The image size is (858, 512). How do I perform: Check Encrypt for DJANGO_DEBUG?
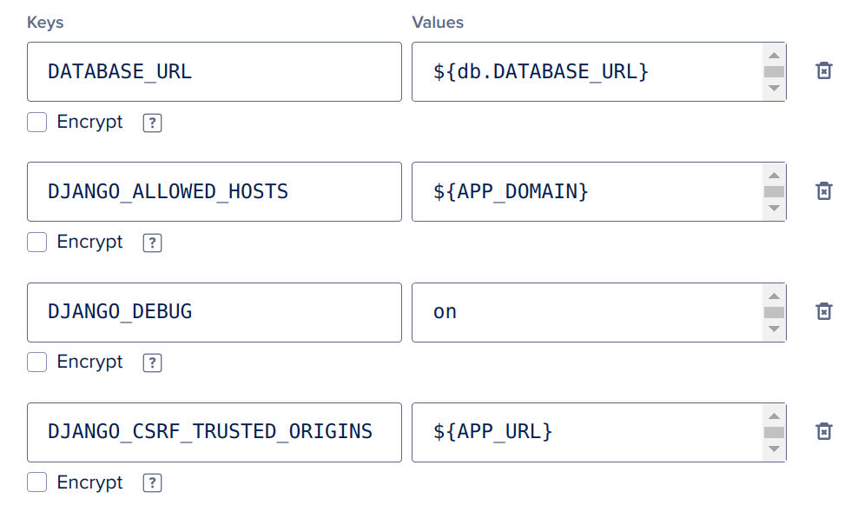click(37, 362)
